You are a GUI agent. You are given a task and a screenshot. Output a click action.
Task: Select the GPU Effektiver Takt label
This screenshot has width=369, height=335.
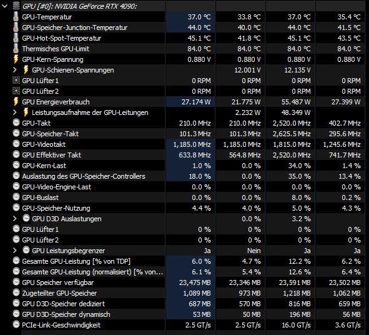[52, 155]
